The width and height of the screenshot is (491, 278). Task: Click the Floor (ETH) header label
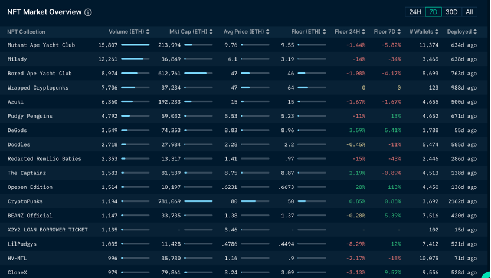(x=306, y=32)
